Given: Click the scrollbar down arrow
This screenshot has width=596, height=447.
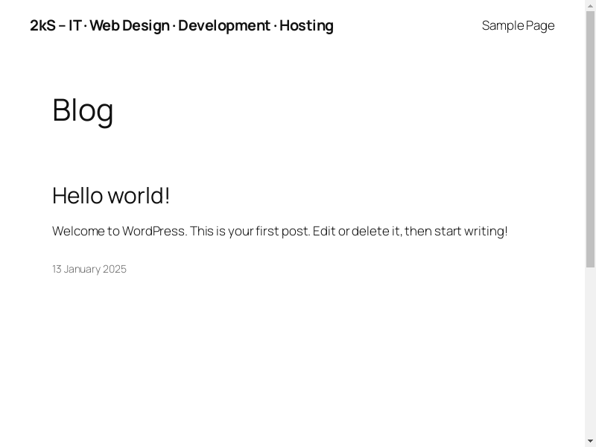Looking at the screenshot, I should [590, 441].
